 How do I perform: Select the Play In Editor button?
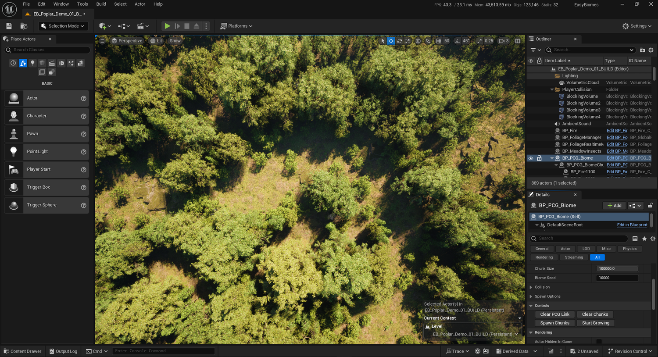pyautogui.click(x=167, y=26)
